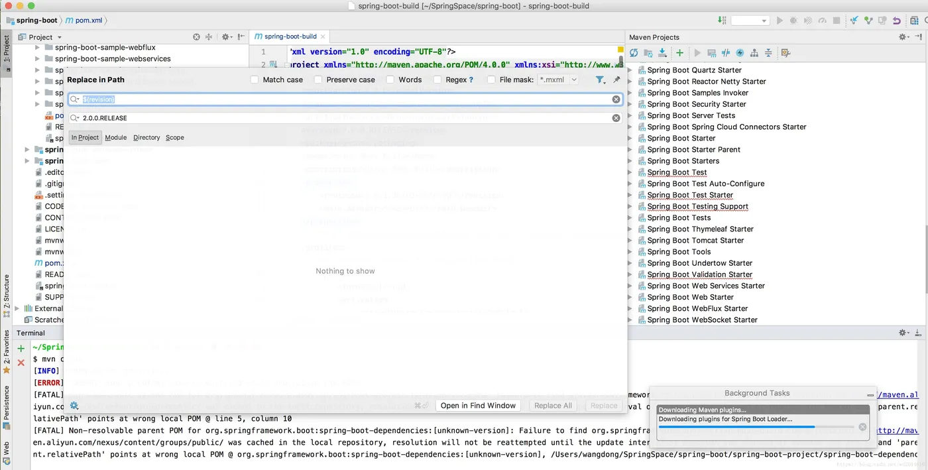Open Regex help question mark

[x=471, y=80]
